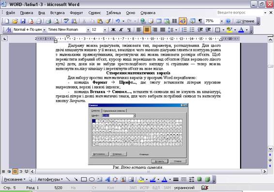
Task: Align text to the left
Action: [139, 30]
